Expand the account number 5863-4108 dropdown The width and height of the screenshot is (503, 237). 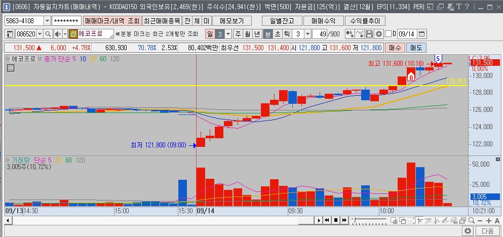(47, 21)
